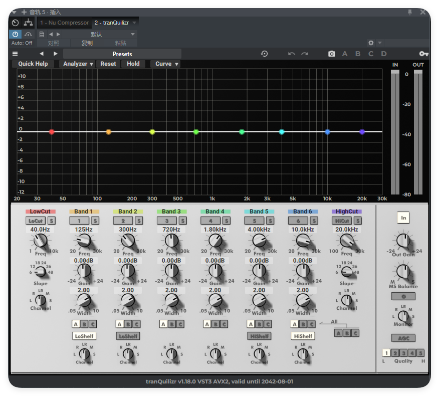
Task: Solo the LowCut band with S
Action: pos(51,221)
